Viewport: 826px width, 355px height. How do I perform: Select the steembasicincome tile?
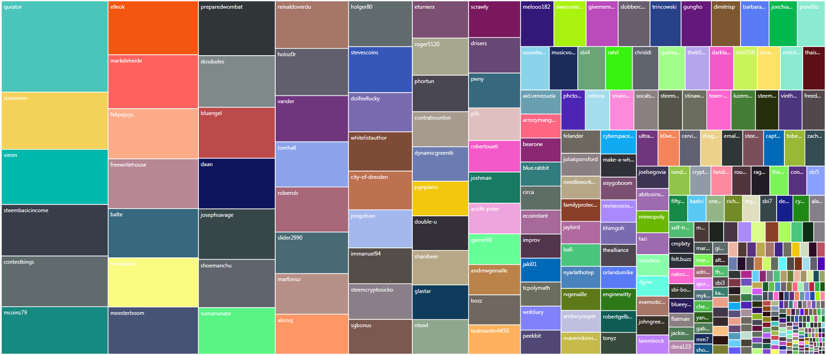coord(54,230)
